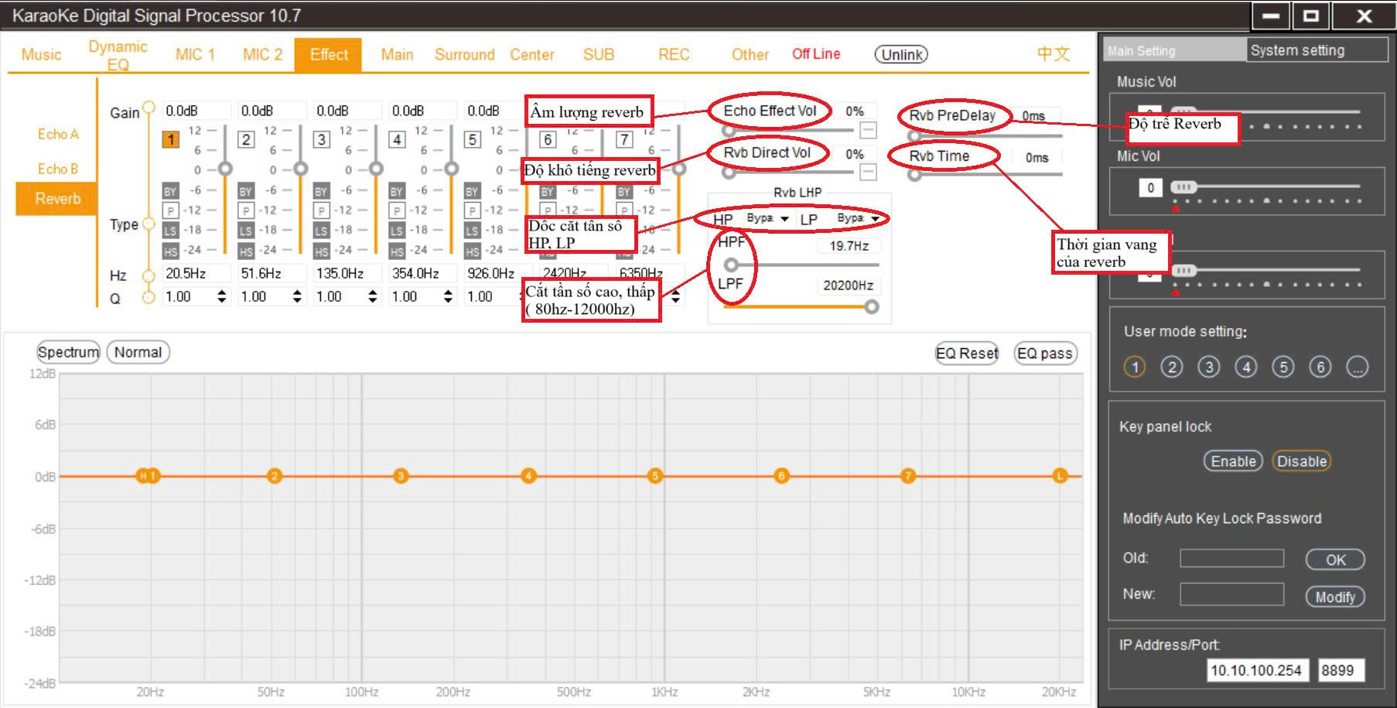The image size is (1397, 708).
Task: Set band 1 type to BY bypass
Action: click(x=170, y=191)
